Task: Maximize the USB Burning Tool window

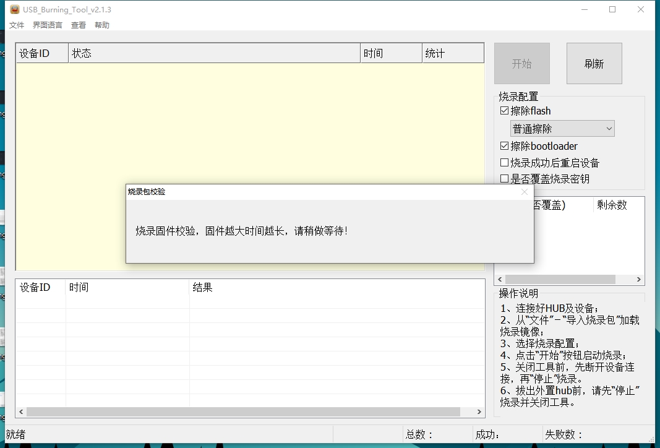Action: (x=612, y=9)
